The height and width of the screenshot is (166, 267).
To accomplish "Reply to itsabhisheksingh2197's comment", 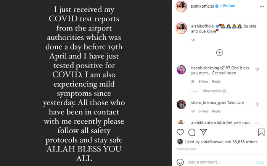I will click(x=216, y=82).
